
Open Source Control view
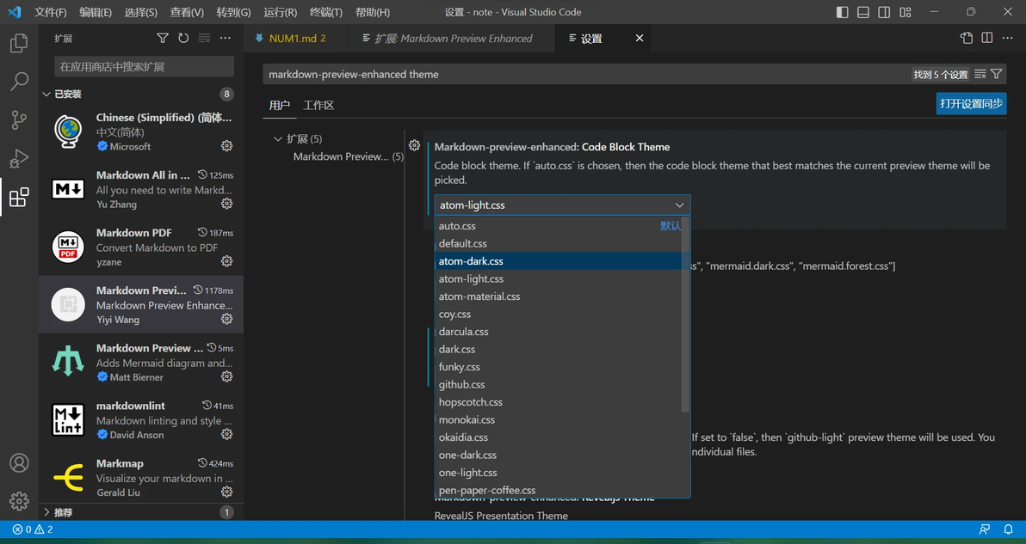pyautogui.click(x=19, y=120)
